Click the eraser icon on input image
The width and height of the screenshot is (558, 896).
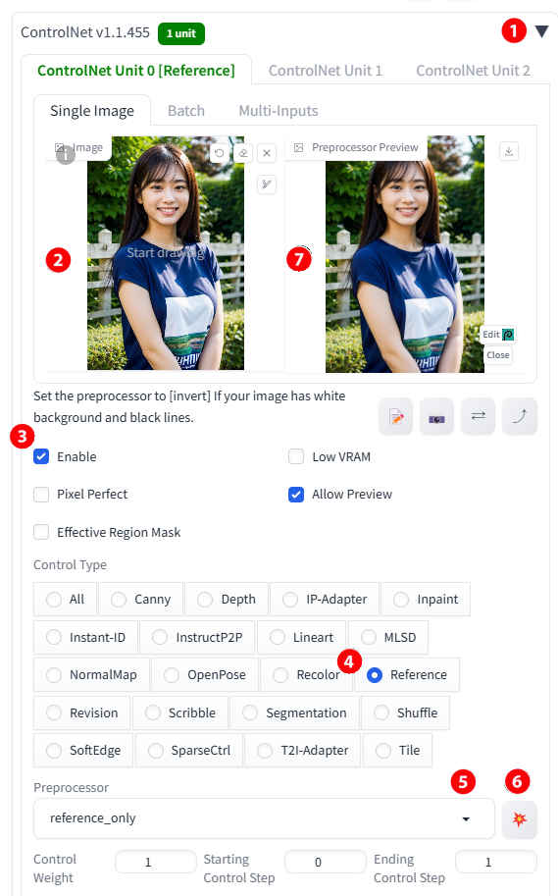click(243, 153)
